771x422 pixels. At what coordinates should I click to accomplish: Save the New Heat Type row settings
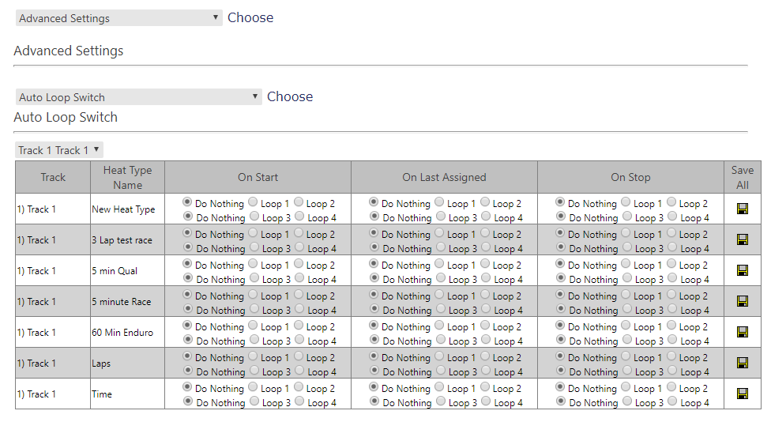(742, 209)
